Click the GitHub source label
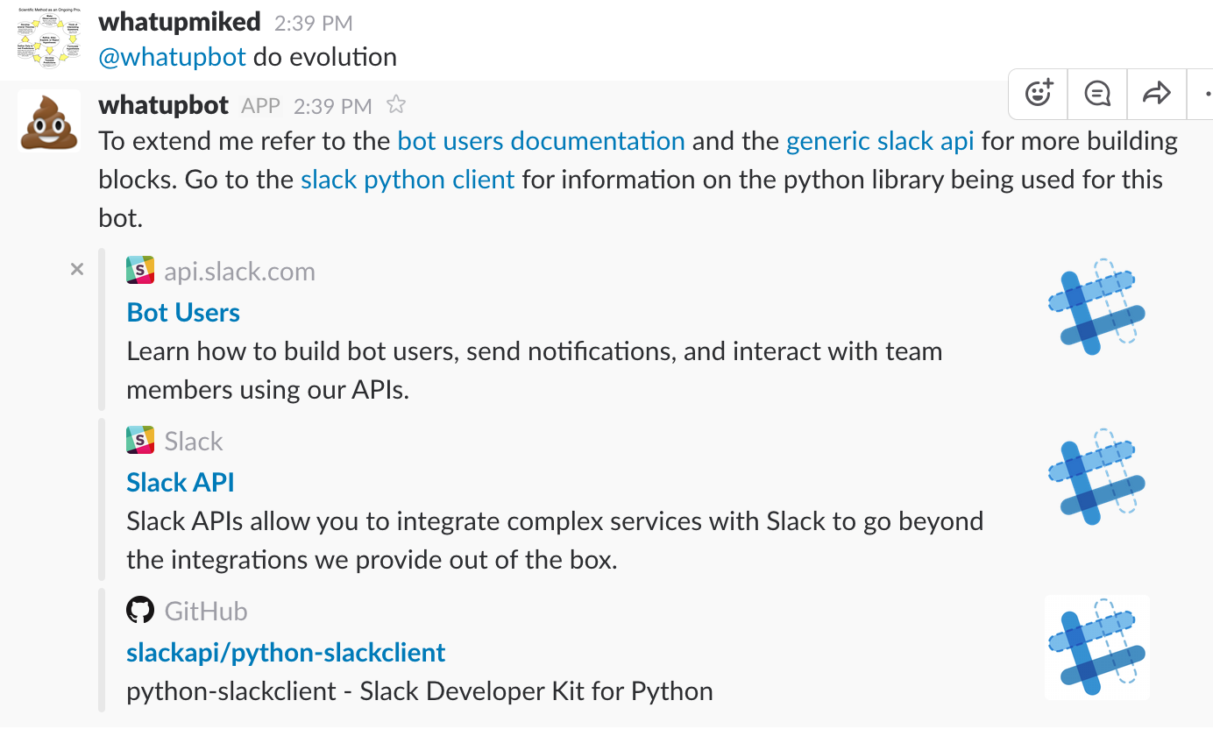The image size is (1213, 736). 206,611
